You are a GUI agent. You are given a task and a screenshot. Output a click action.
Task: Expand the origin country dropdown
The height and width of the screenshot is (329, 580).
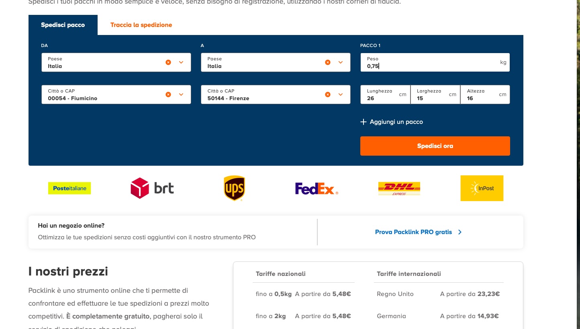point(181,62)
